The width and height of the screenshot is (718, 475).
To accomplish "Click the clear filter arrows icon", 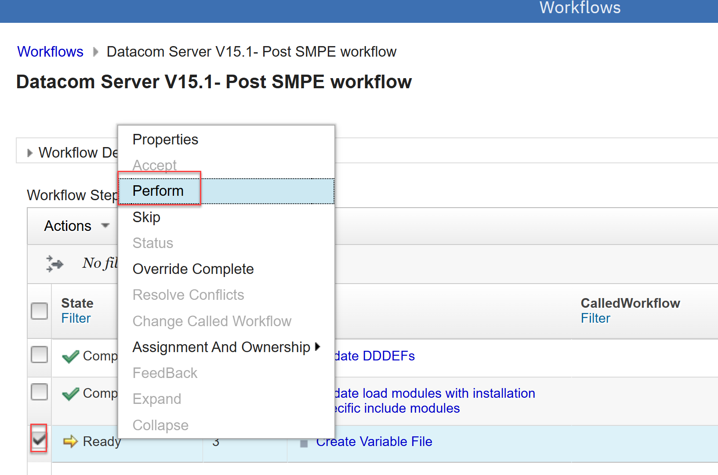I will point(55,263).
